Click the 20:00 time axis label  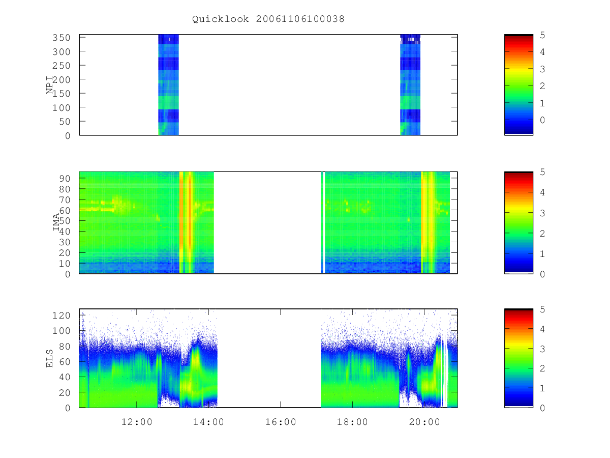tap(424, 421)
